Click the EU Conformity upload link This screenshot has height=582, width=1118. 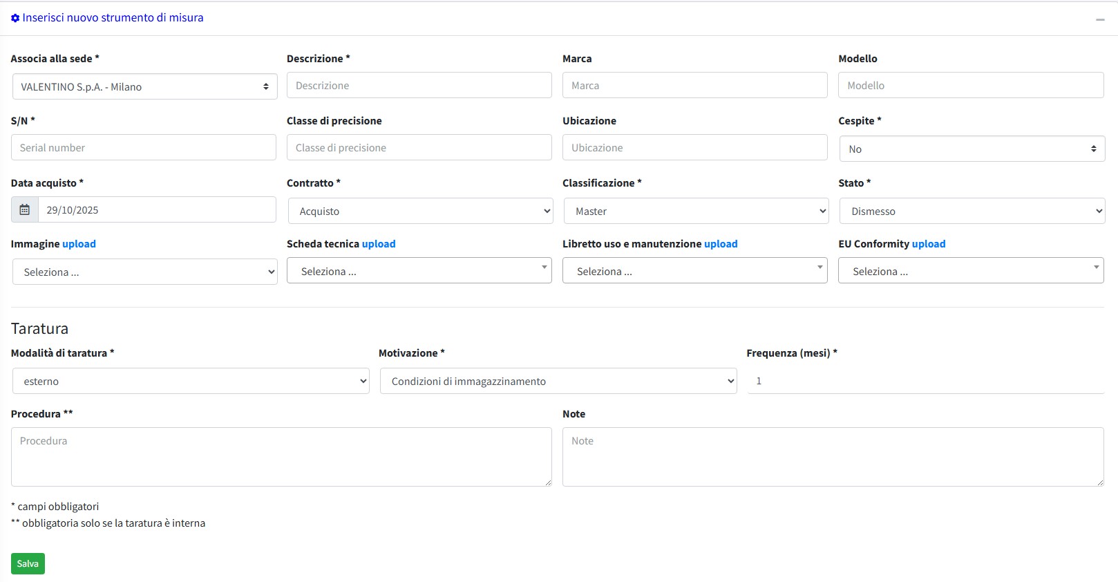928,244
